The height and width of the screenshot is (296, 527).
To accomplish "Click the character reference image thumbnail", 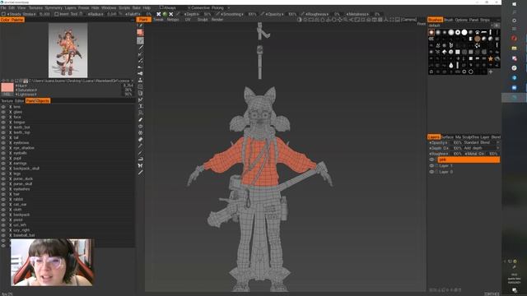I will 68,50.
